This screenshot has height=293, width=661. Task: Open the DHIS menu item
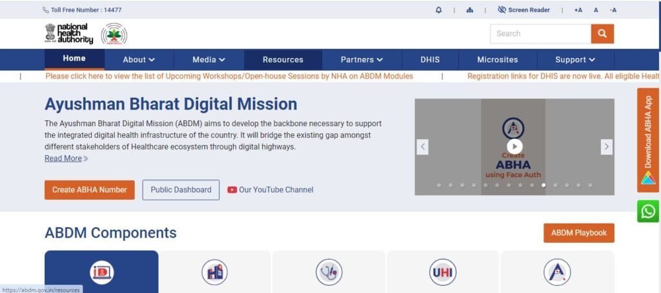pyautogui.click(x=430, y=60)
